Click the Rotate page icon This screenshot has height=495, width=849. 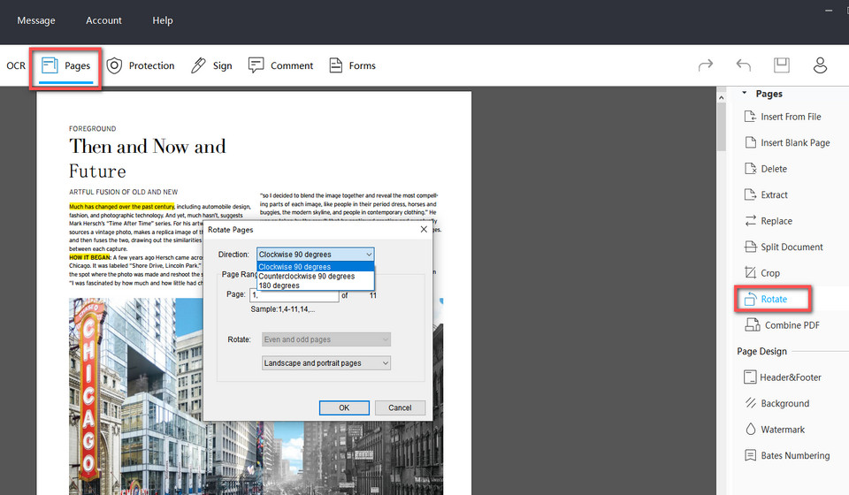751,299
